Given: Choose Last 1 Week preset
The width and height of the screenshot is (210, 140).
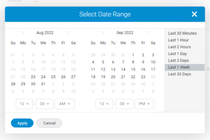Looking at the screenshot, I should click(185, 67).
